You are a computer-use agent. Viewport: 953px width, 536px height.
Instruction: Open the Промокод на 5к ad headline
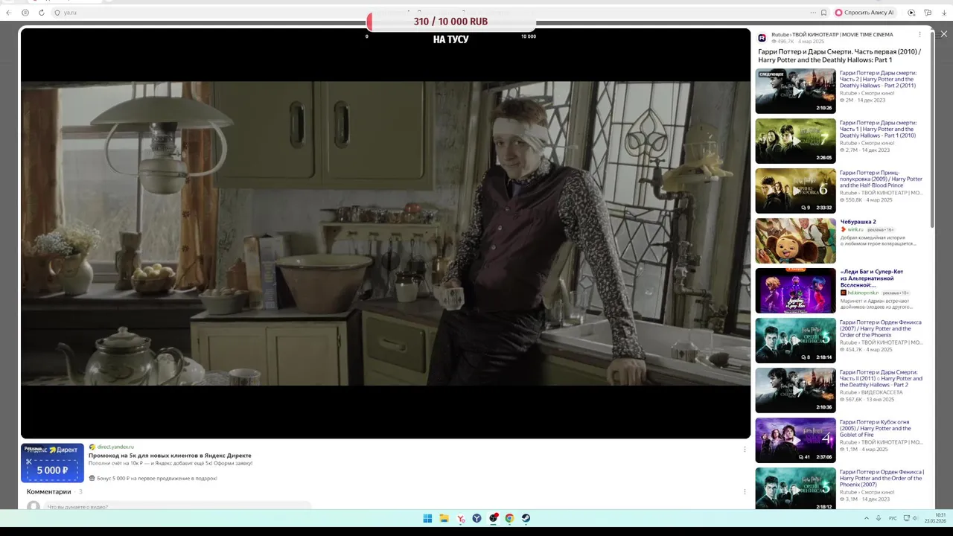point(170,455)
